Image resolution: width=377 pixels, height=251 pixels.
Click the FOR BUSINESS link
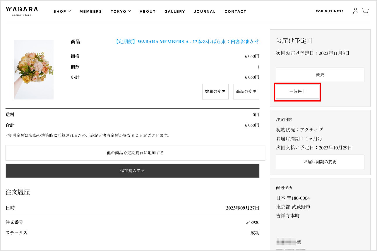[330, 11]
